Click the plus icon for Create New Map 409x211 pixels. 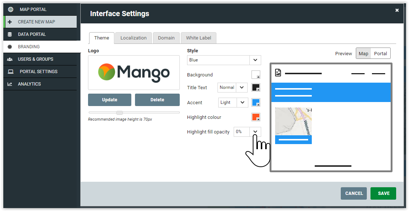pos(10,22)
